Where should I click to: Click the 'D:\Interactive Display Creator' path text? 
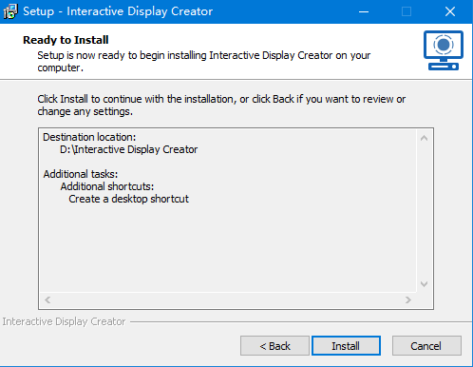pyautogui.click(x=128, y=149)
